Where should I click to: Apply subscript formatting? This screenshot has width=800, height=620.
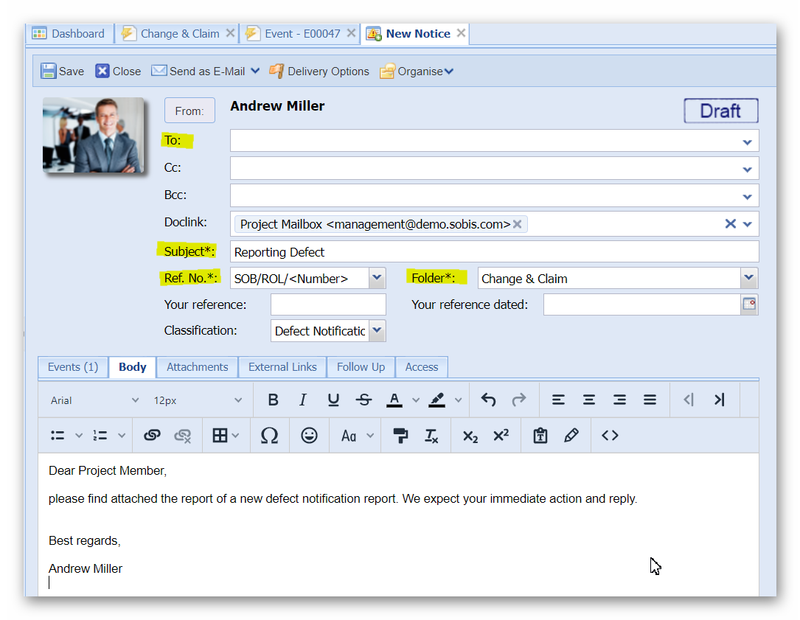(470, 436)
